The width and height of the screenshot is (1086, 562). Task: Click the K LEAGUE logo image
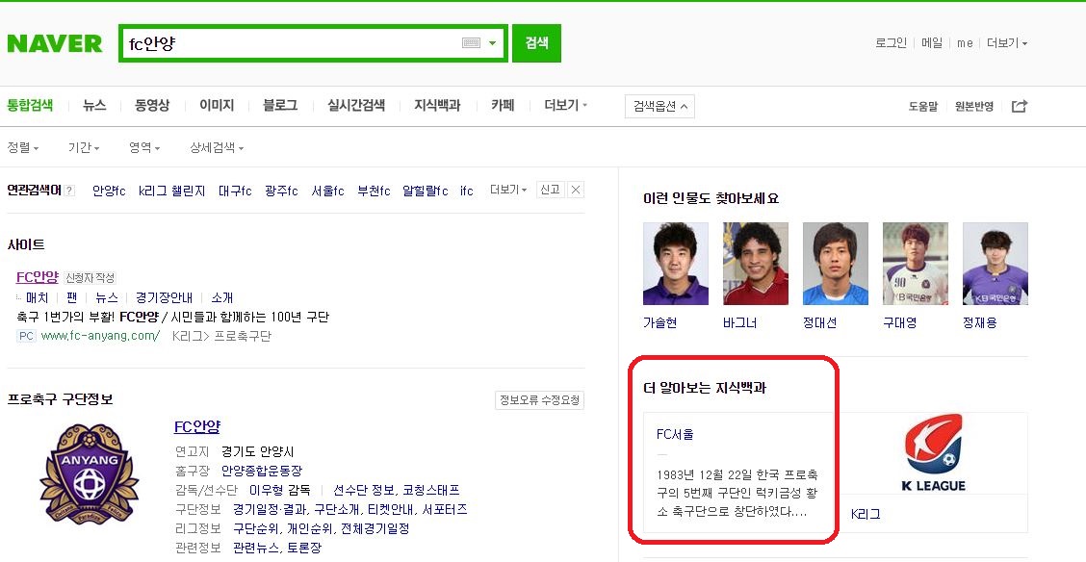[933, 453]
